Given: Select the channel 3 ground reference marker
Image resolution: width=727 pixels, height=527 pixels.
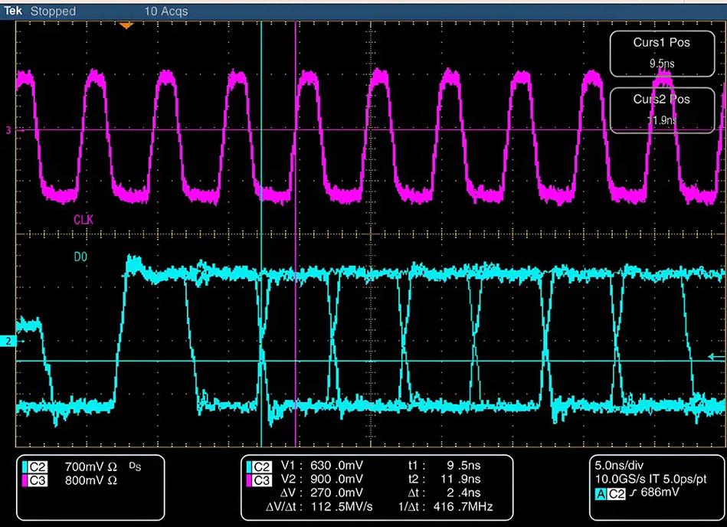Looking at the screenshot, I should tap(8, 130).
